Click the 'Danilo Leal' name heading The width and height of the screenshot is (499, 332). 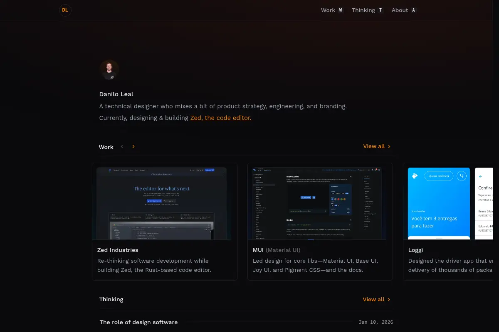click(116, 94)
